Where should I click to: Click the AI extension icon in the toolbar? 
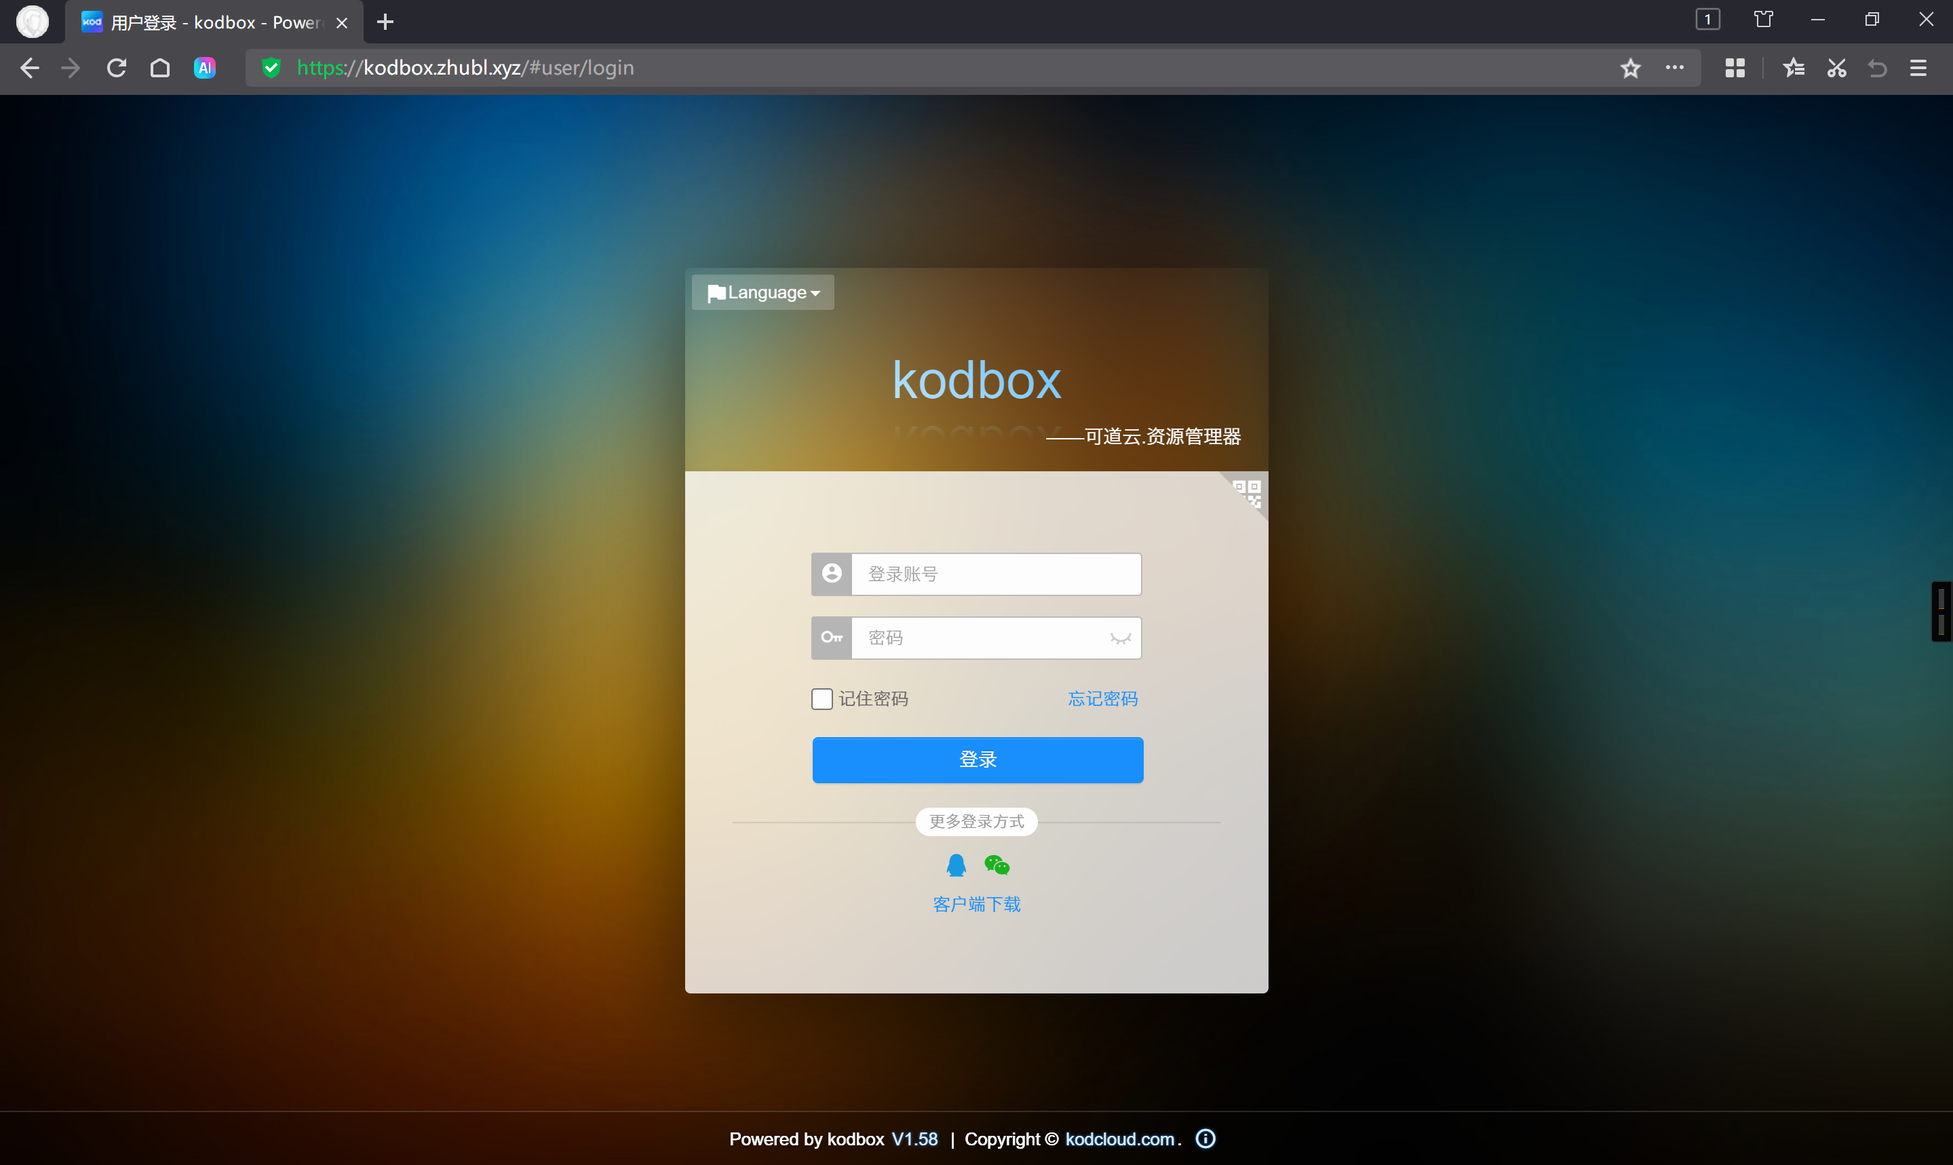[204, 68]
